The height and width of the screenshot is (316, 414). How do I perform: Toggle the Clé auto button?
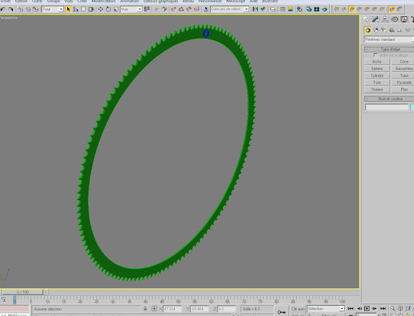(x=298, y=309)
